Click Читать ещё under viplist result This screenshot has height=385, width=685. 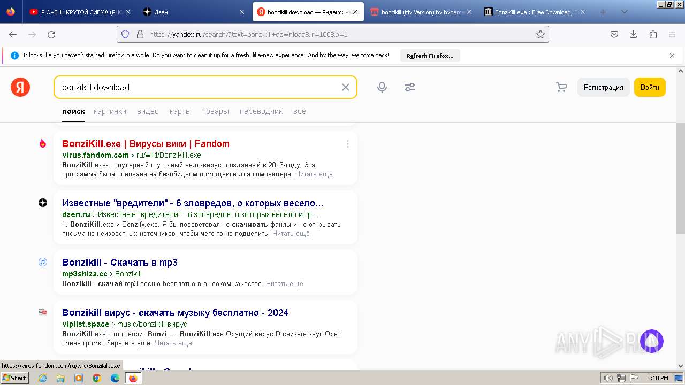[173, 343]
